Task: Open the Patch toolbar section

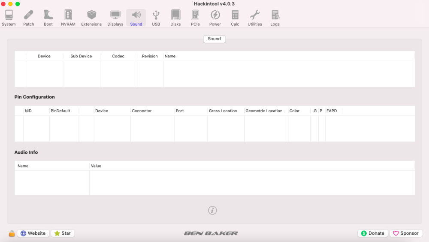Action: (x=28, y=18)
